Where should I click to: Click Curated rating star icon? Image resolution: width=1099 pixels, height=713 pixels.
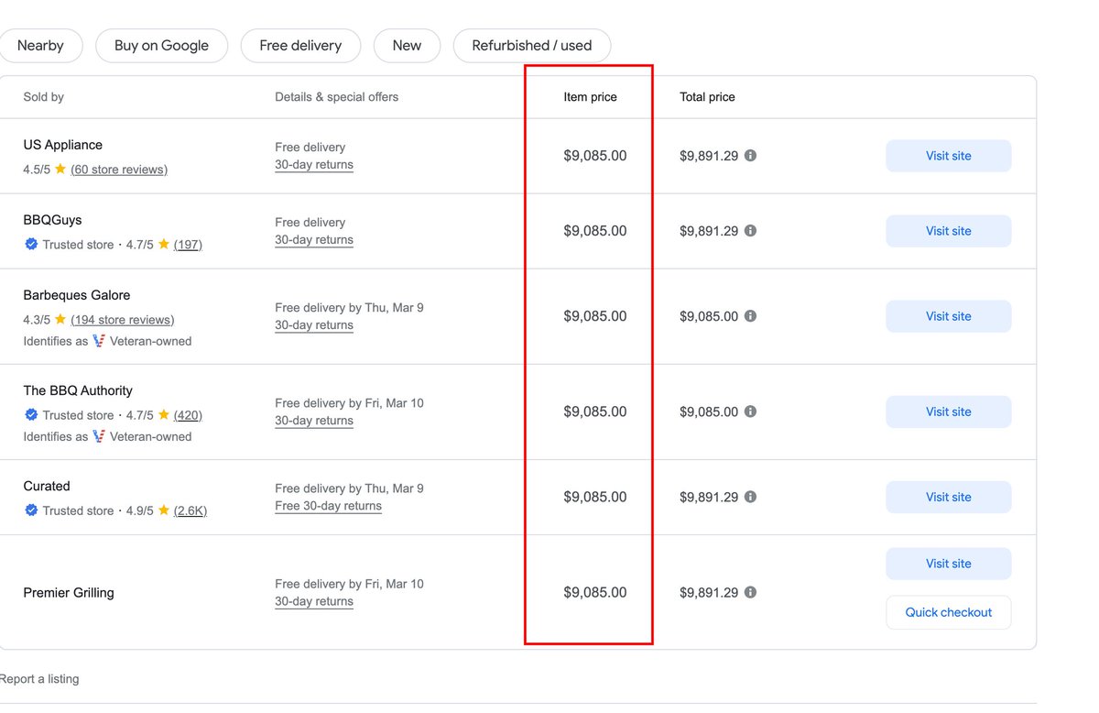pos(163,510)
